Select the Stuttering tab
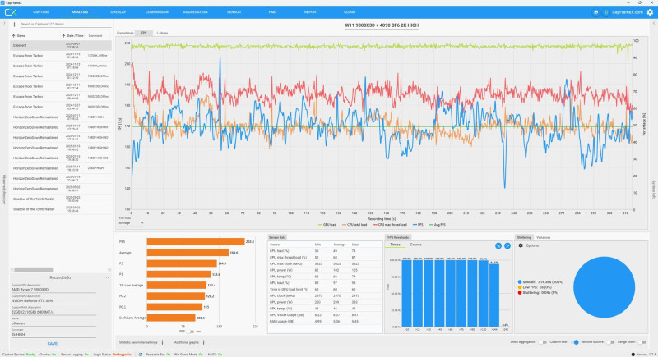The height and width of the screenshot is (357, 658). pyautogui.click(x=524, y=237)
